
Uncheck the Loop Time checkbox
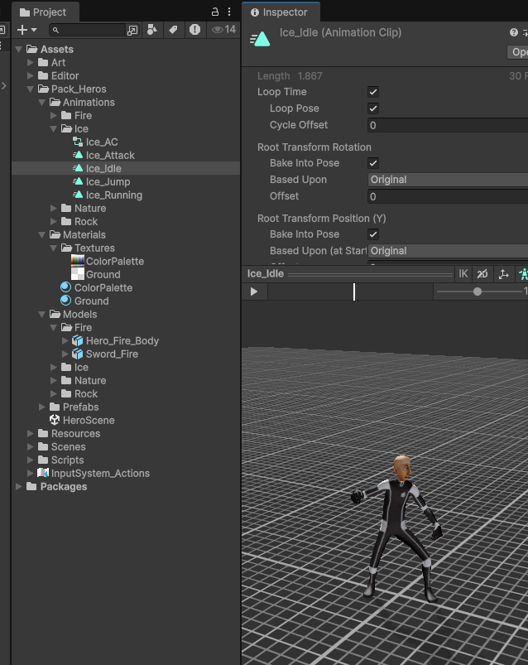(373, 92)
